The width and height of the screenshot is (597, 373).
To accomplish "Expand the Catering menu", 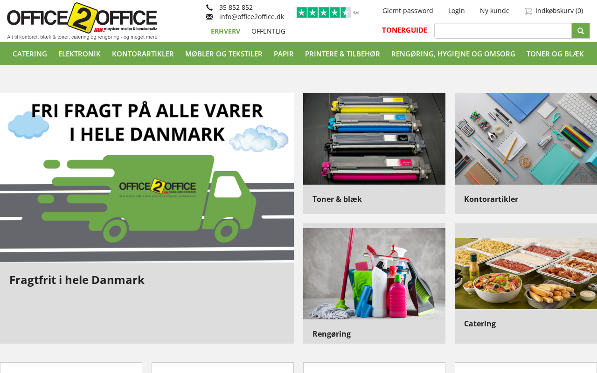I will (x=30, y=54).
